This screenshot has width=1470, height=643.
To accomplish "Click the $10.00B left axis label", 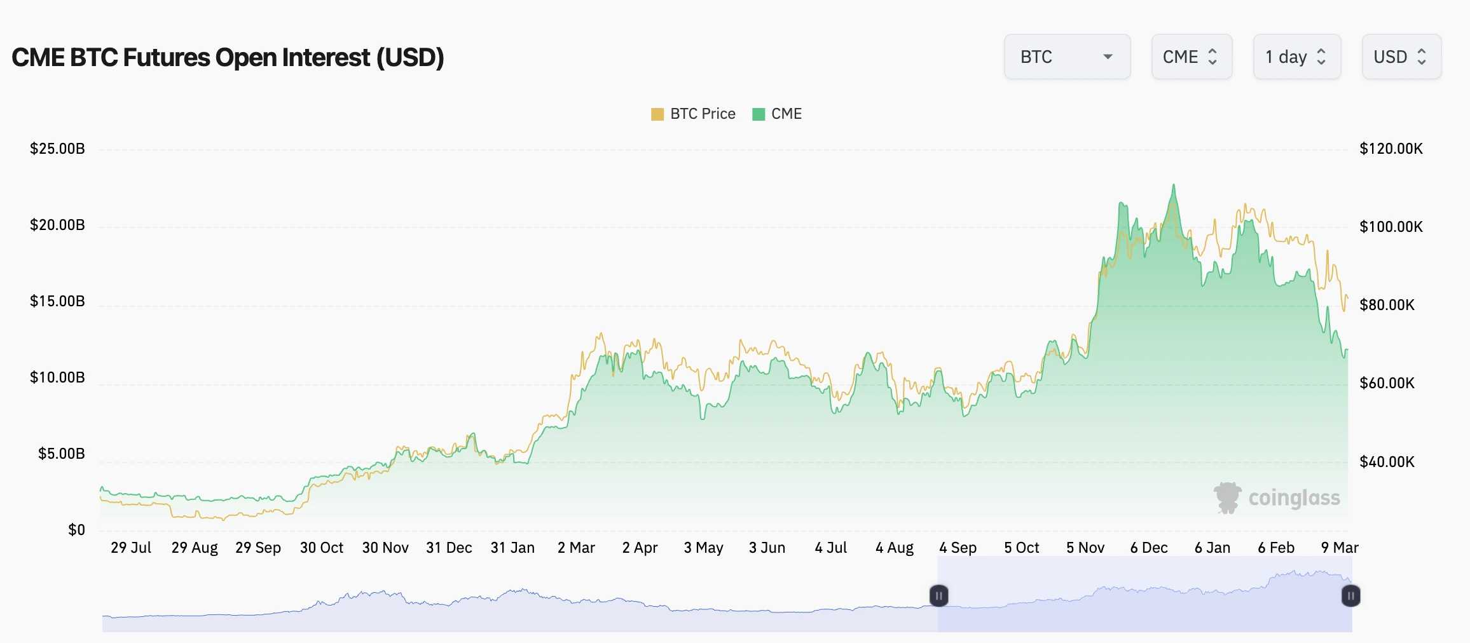I will coord(57,377).
